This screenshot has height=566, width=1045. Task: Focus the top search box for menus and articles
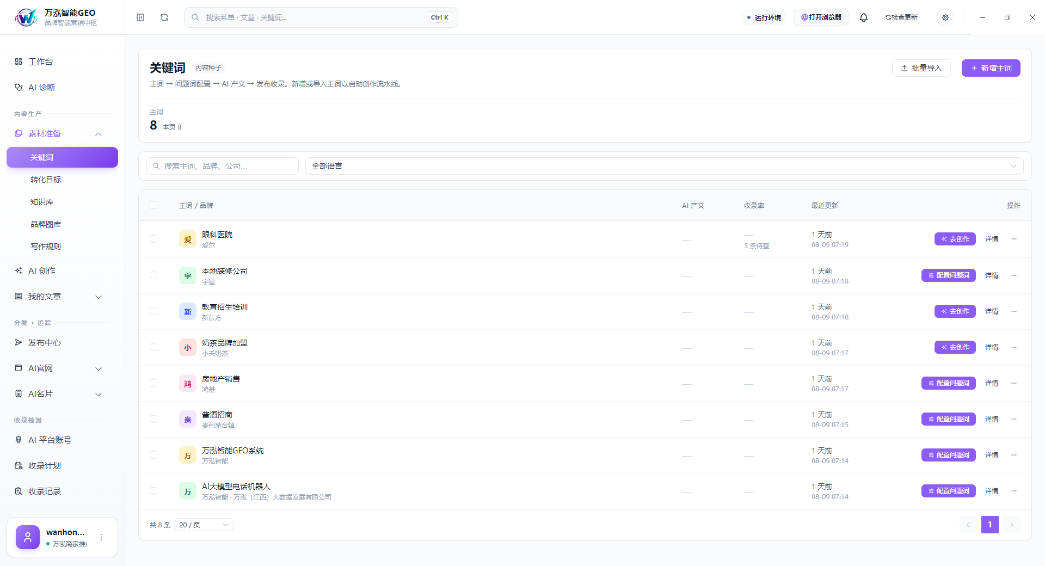click(321, 17)
